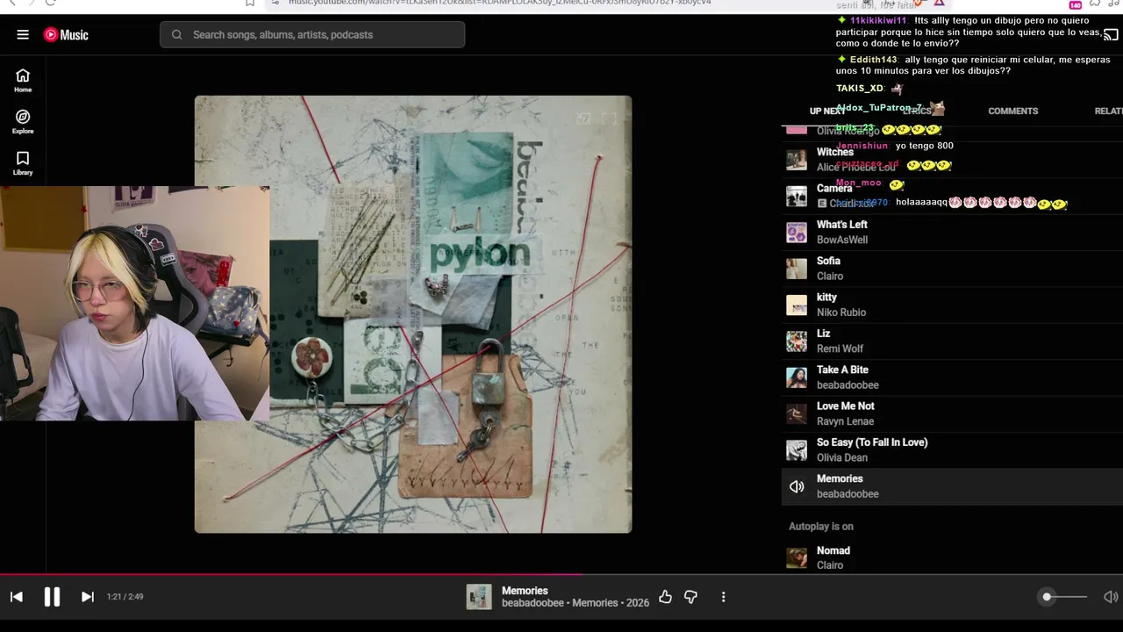Image resolution: width=1123 pixels, height=632 pixels.
Task: Click the beabadoobee • Memories • 2026 byline
Action: pyautogui.click(x=576, y=603)
